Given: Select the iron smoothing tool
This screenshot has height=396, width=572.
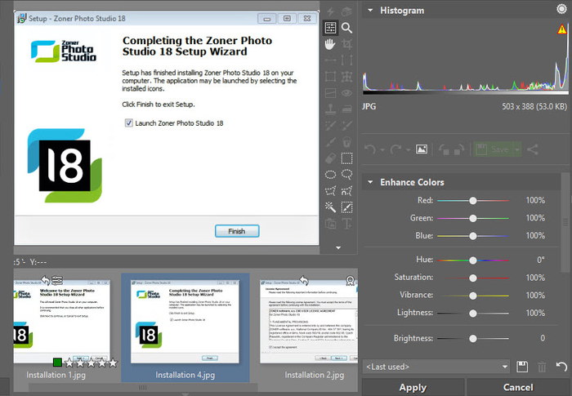Looking at the screenshot, I should pos(346,109).
